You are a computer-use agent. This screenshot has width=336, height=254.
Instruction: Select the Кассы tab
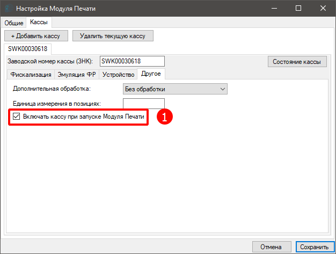coord(39,22)
